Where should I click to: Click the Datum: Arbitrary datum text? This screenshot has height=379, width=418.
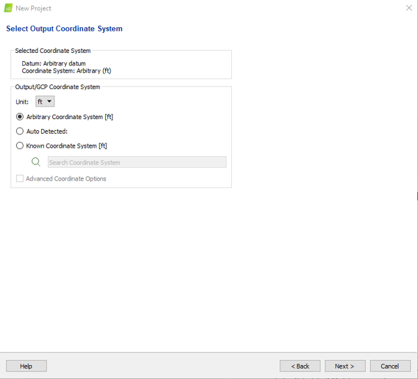tap(54, 63)
